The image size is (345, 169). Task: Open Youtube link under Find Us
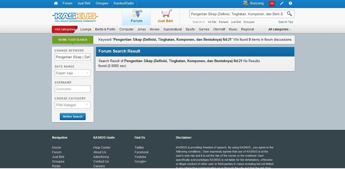(140, 157)
